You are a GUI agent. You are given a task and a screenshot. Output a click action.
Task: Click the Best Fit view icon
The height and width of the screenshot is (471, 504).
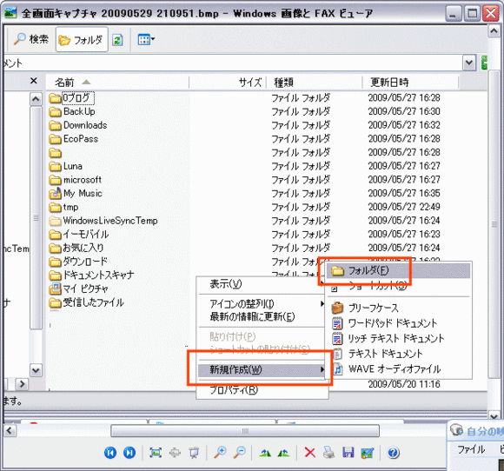coord(156,453)
